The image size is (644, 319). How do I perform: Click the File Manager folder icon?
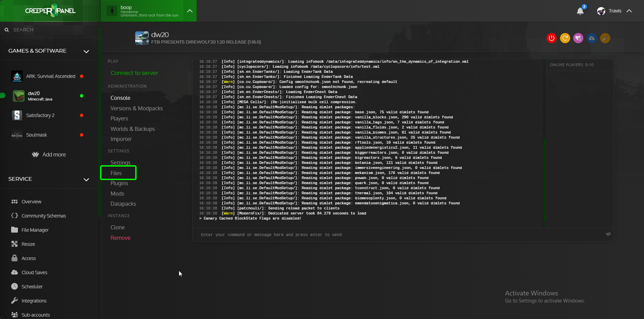point(14,230)
